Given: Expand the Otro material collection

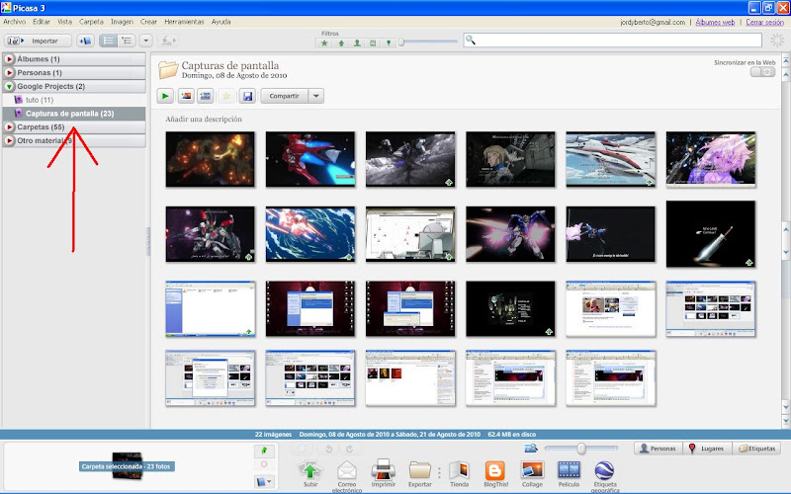Looking at the screenshot, I should point(9,140).
